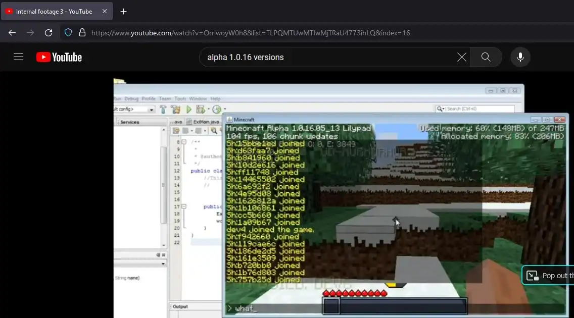The image size is (574, 318).
Task: Switch to the Services panel tab
Action: tap(129, 122)
